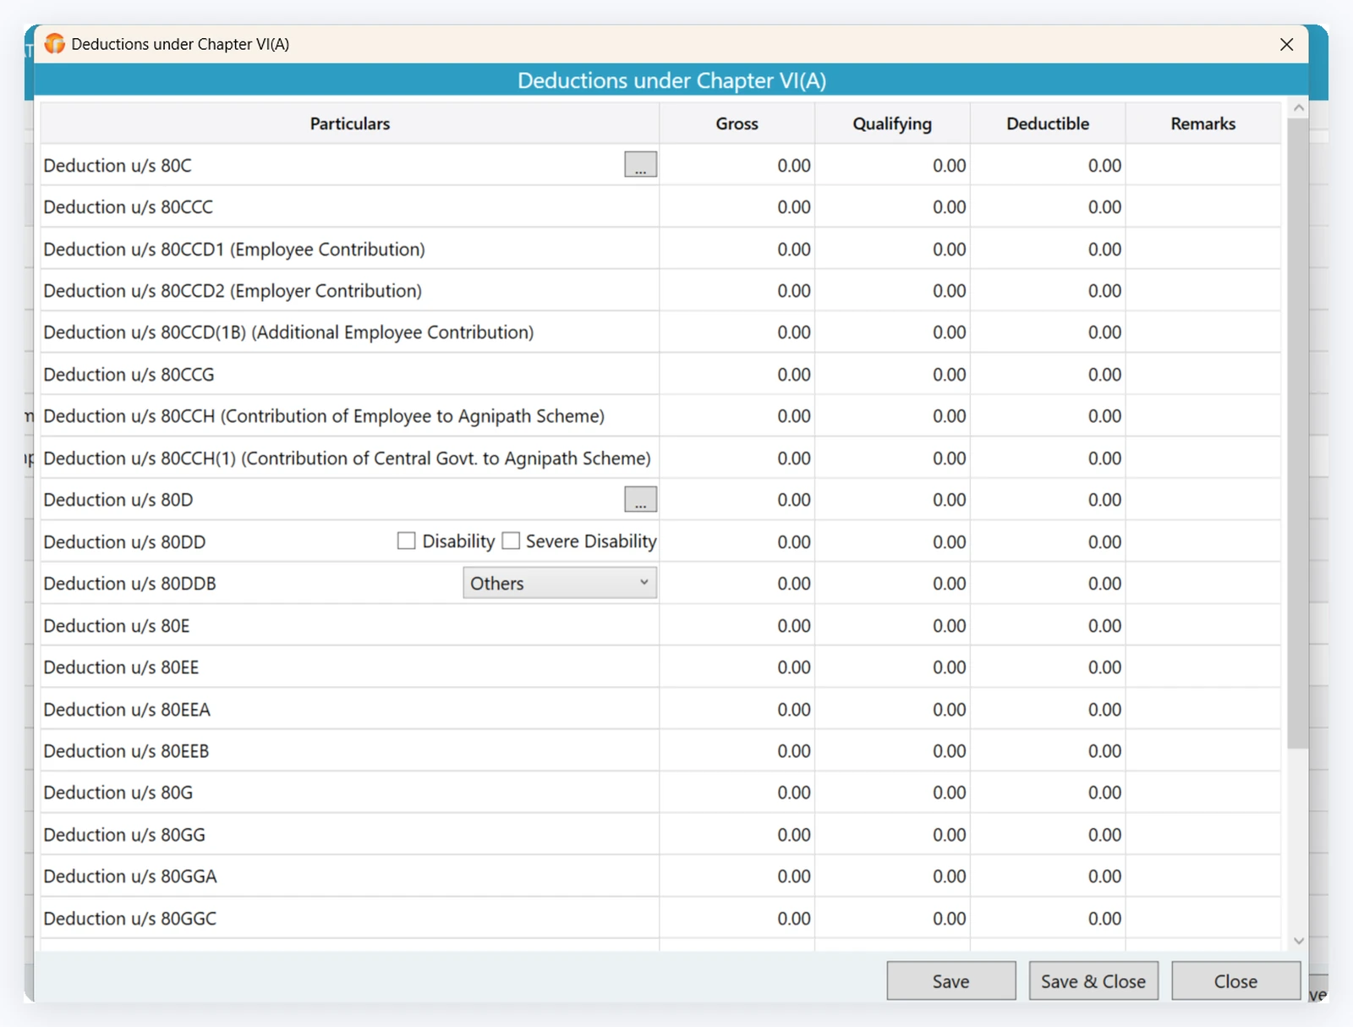
Task: Select Qualifying cell for 80CCH(1) row
Action: (892, 458)
